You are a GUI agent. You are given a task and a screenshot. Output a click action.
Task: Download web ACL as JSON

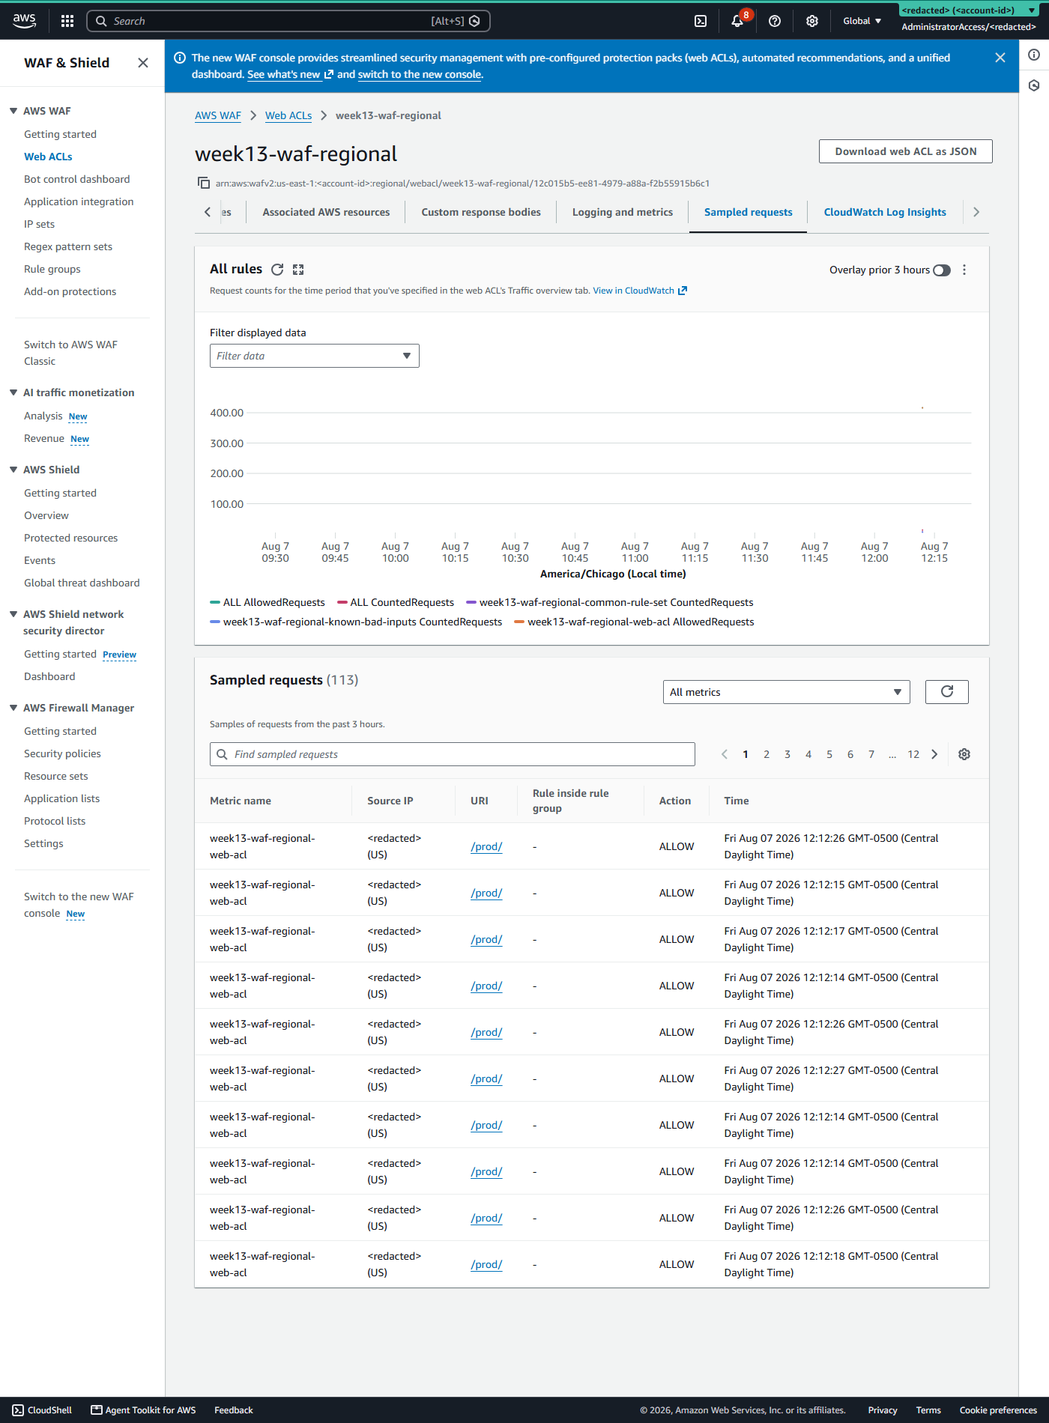[x=906, y=151]
